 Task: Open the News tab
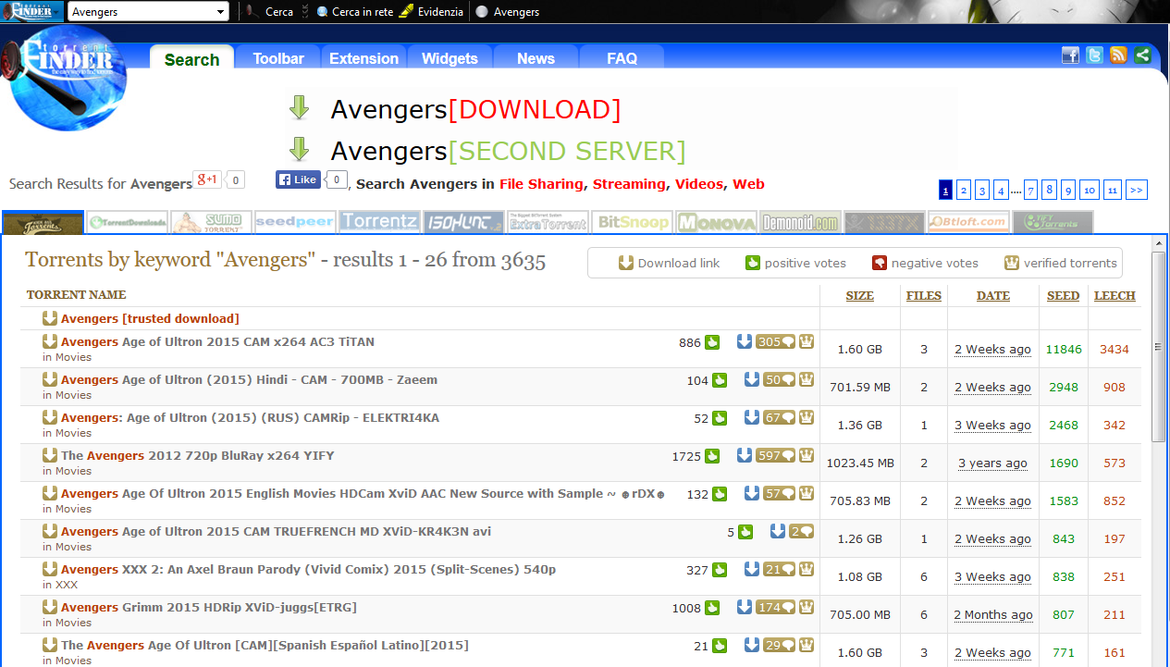536,57
